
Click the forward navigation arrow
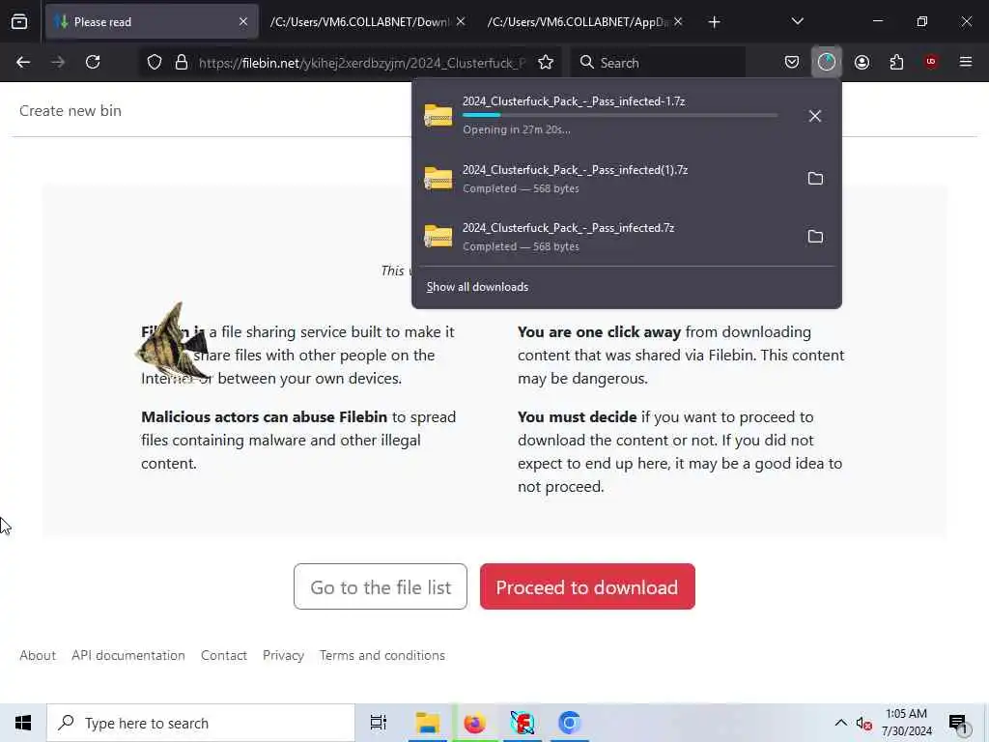pos(58,62)
